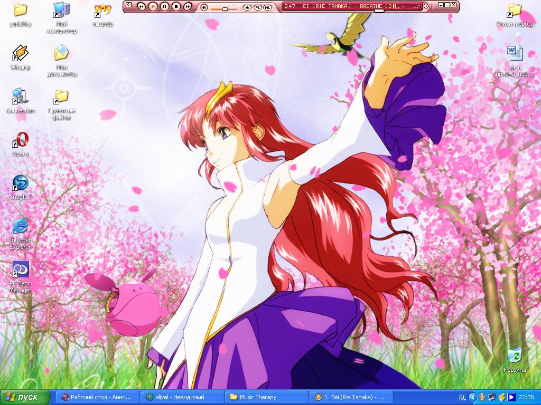Switch to the Sei (Rie Tanaka) Winamp taskbar button
Screen dimensions: 541x405
point(351,397)
